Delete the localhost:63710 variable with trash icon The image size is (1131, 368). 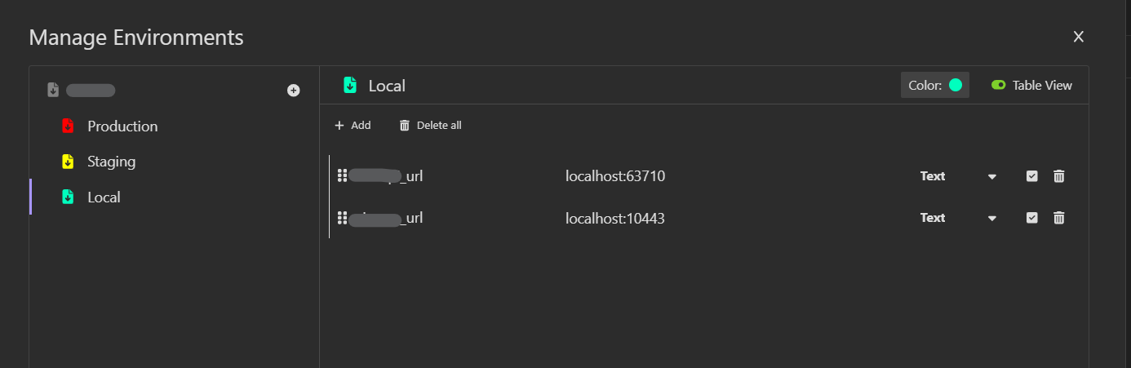(1059, 176)
